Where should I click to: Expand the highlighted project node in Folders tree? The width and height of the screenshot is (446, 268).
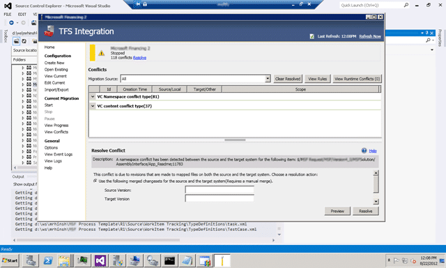pyautogui.click(x=23, y=84)
